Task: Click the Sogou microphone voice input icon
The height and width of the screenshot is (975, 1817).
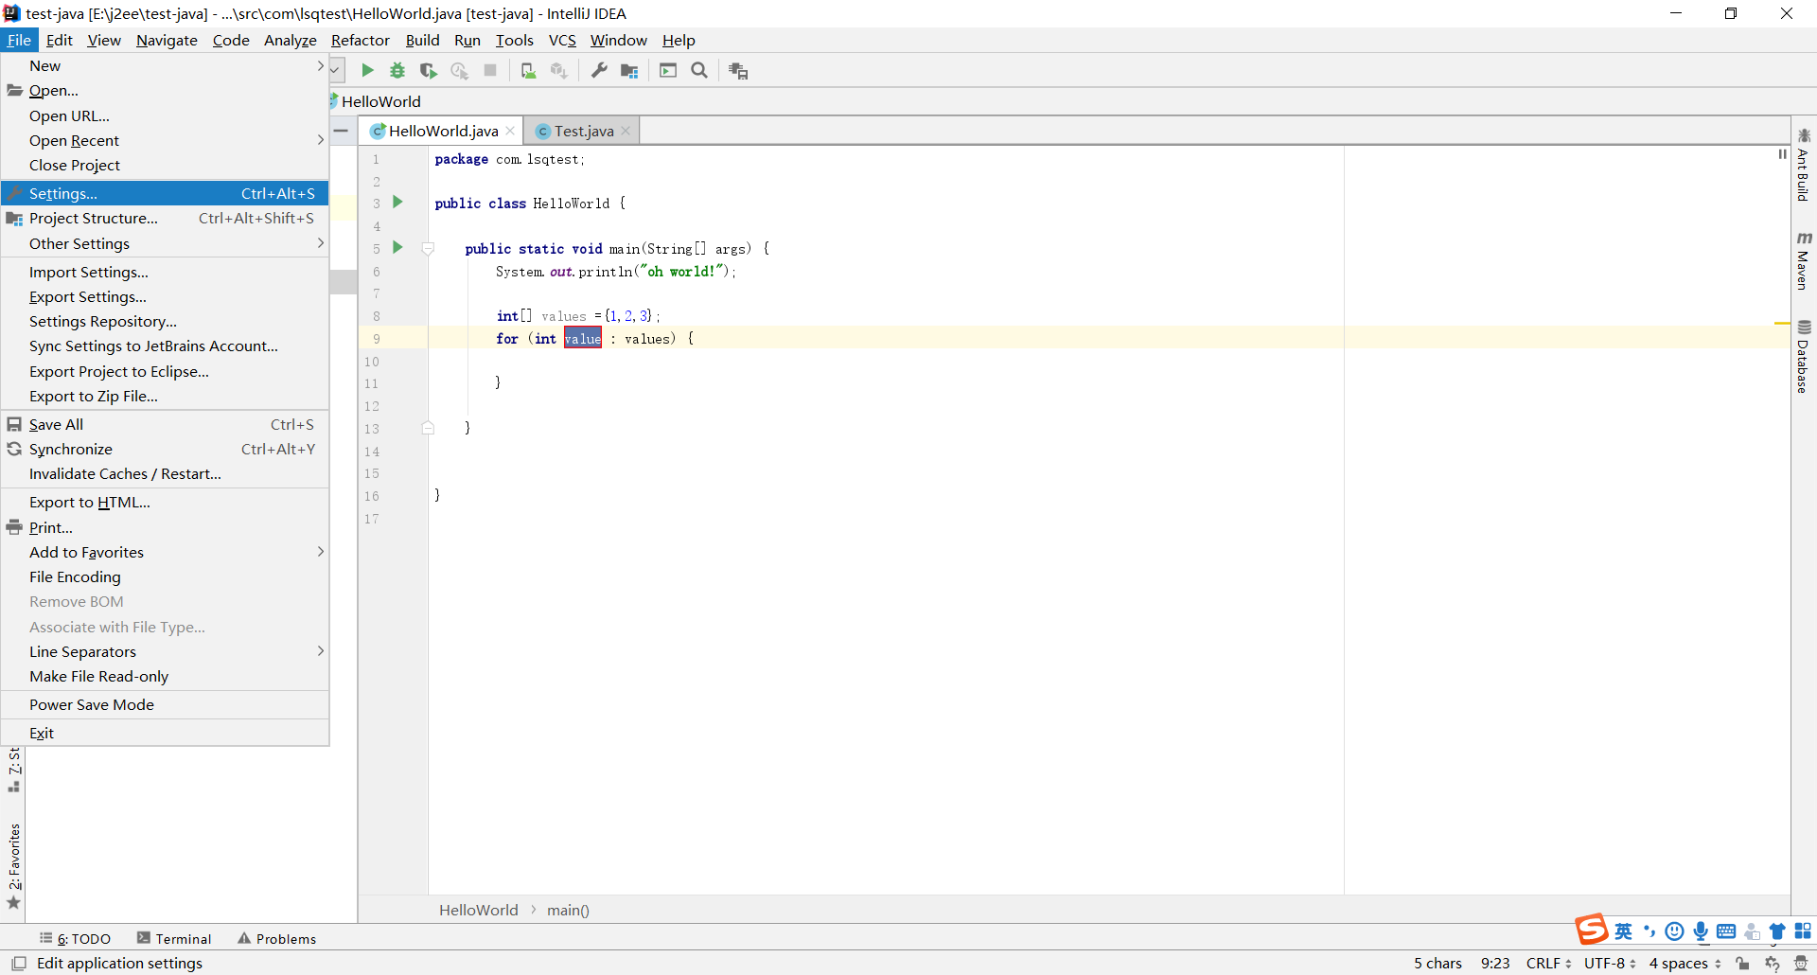Action: [x=1701, y=931]
